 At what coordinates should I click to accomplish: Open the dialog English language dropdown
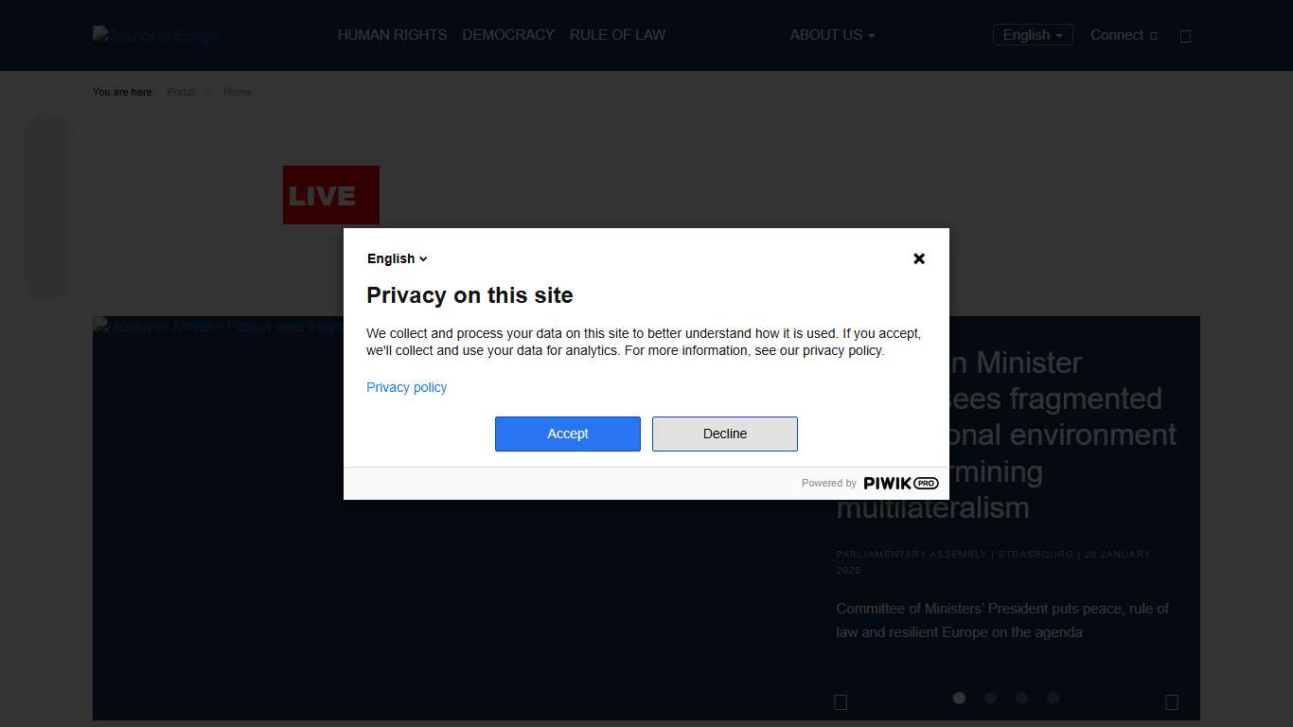398,258
